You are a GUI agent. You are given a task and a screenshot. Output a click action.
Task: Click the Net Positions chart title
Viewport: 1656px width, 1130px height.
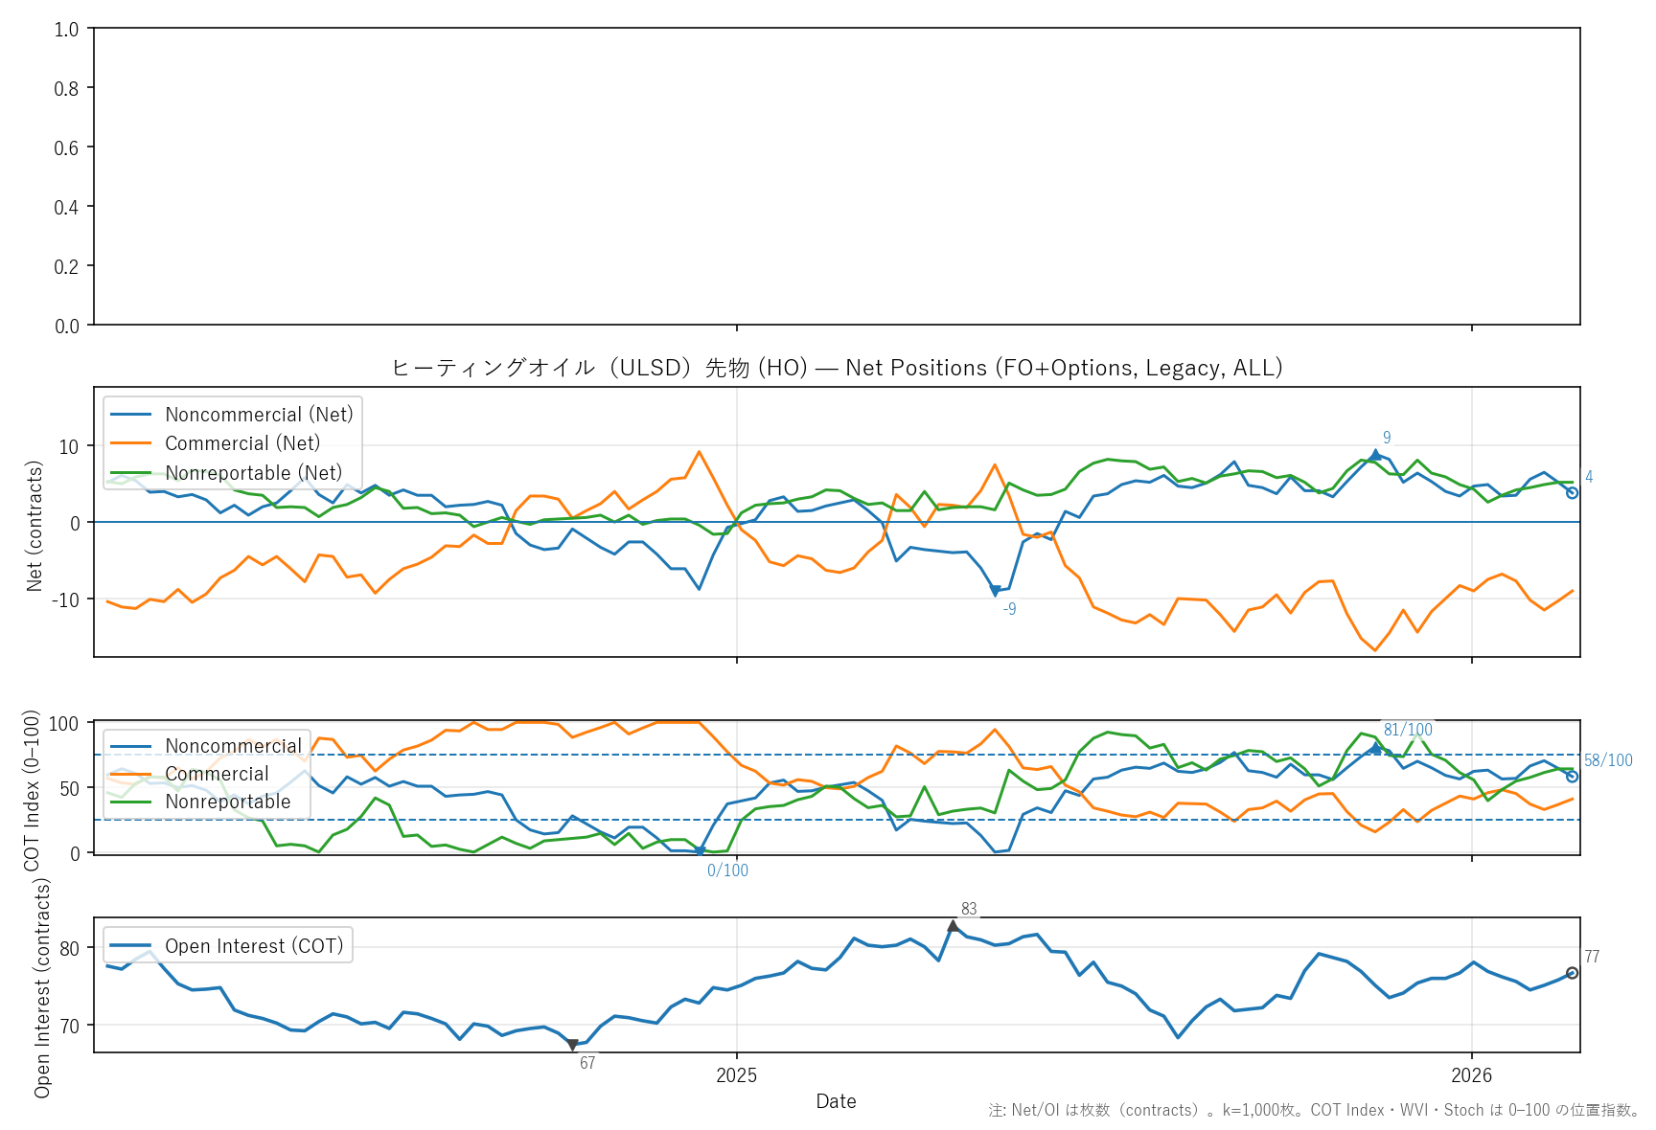point(837,368)
